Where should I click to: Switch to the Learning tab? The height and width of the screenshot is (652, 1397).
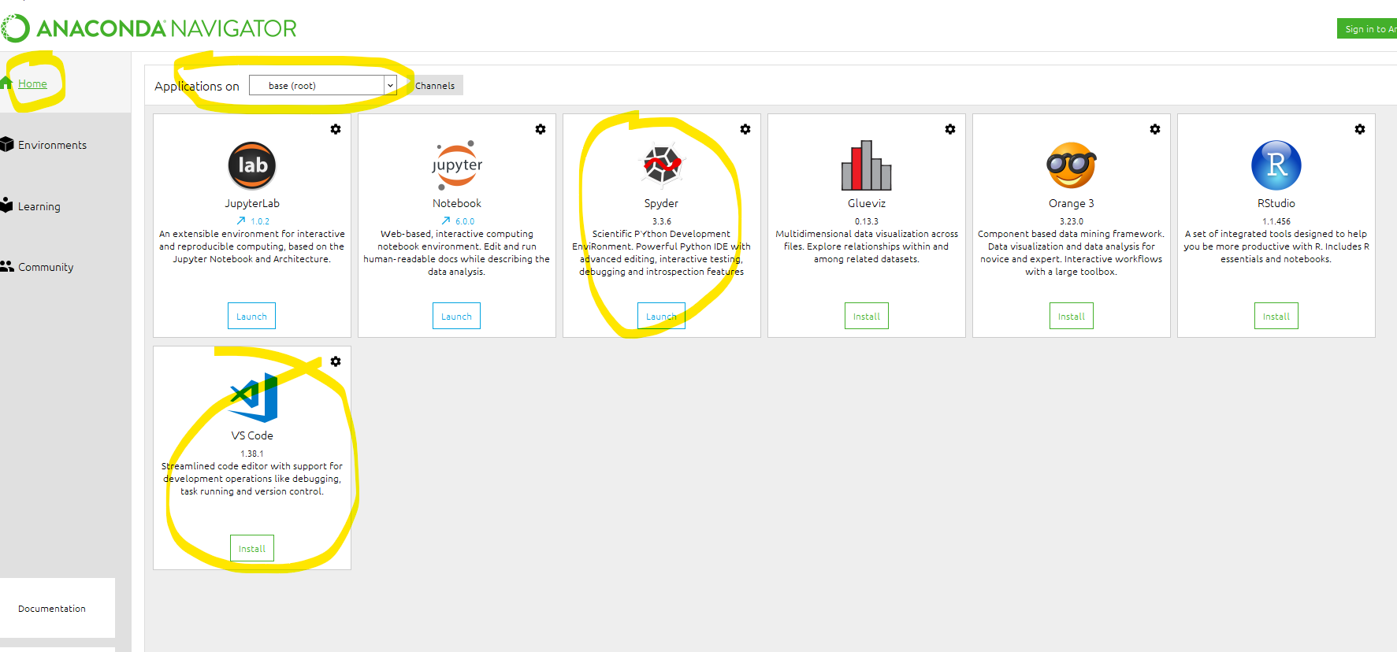tap(39, 206)
